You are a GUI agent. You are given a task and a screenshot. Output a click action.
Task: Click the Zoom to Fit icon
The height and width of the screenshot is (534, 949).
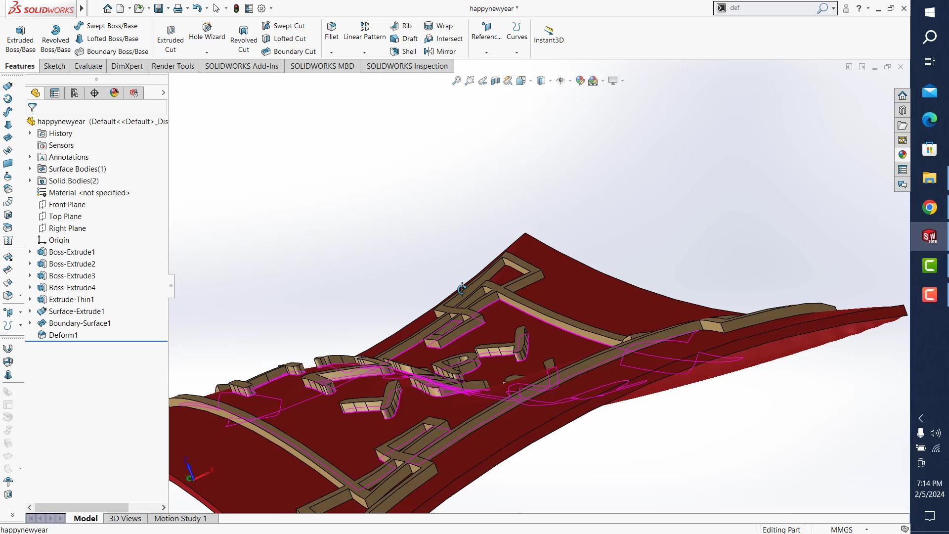tap(457, 81)
